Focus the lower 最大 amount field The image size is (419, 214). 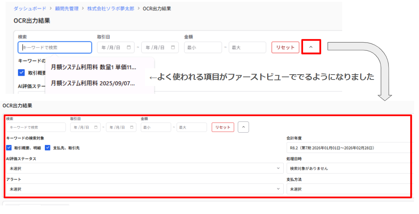pyautogui.click(x=191, y=127)
